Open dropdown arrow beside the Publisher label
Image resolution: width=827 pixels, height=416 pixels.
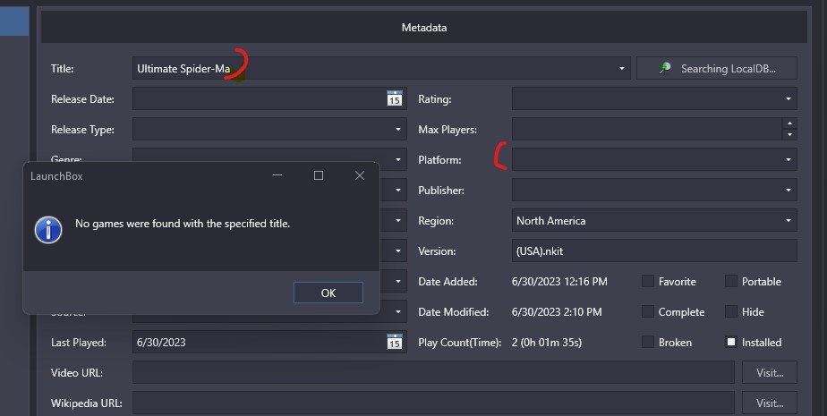click(x=789, y=190)
